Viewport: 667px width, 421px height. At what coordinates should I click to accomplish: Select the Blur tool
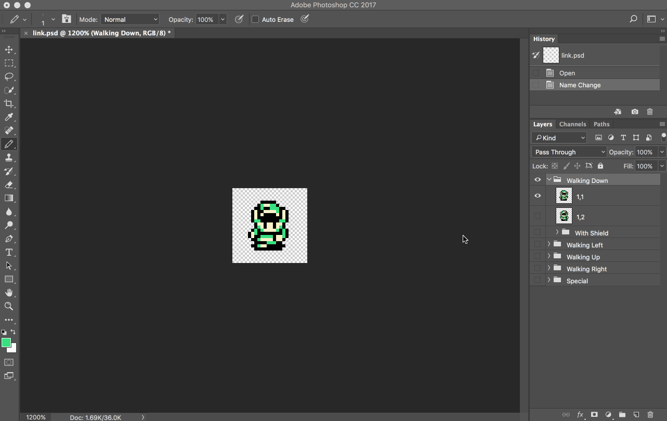(x=9, y=212)
